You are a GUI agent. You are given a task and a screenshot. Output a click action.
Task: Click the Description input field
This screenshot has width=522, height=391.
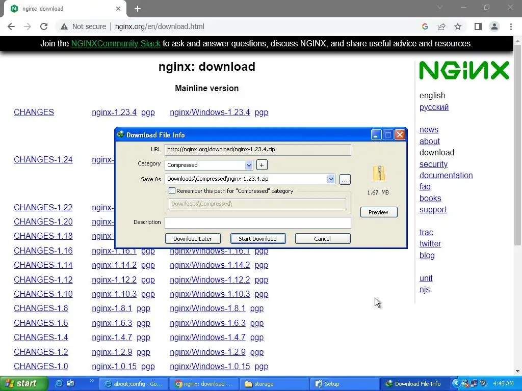click(x=257, y=222)
